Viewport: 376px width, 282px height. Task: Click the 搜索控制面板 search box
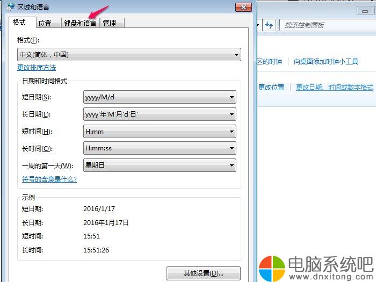328,25
